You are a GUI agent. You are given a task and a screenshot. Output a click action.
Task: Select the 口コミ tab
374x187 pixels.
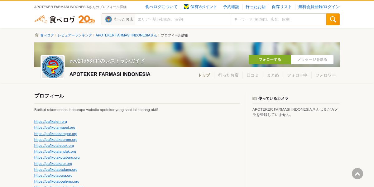pyautogui.click(x=252, y=75)
